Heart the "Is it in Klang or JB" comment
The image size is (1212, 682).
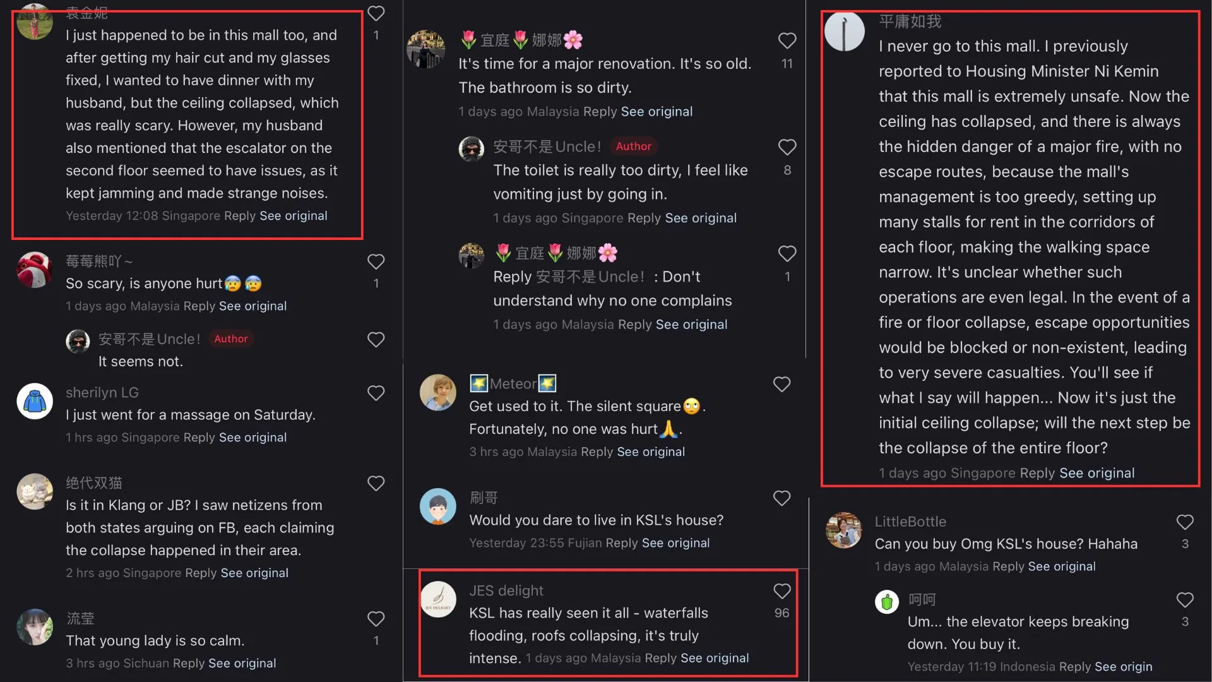[376, 484]
